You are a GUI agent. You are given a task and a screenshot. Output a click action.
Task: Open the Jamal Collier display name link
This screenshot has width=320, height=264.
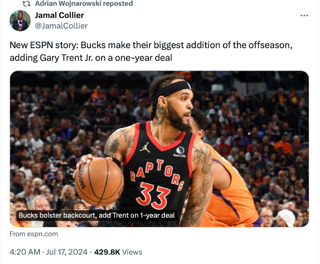(x=60, y=15)
